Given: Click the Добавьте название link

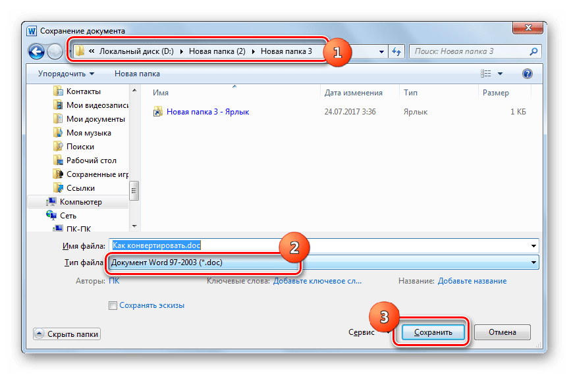Looking at the screenshot, I should click(x=472, y=281).
